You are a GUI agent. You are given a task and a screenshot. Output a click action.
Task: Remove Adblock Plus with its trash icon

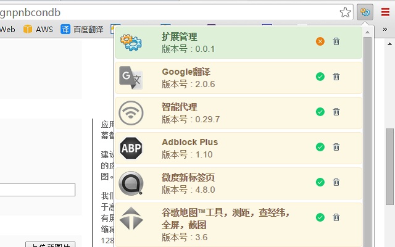click(336, 147)
